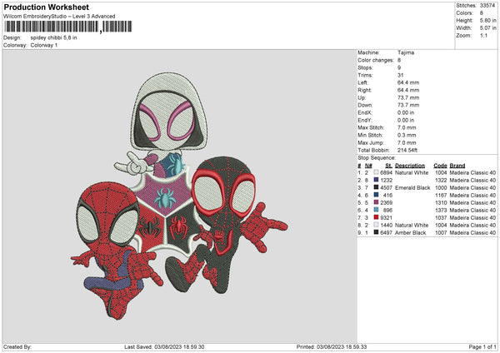The image size is (500, 353).
Task: Click stitch count 4507 in stop row 3
Action: 386,187
